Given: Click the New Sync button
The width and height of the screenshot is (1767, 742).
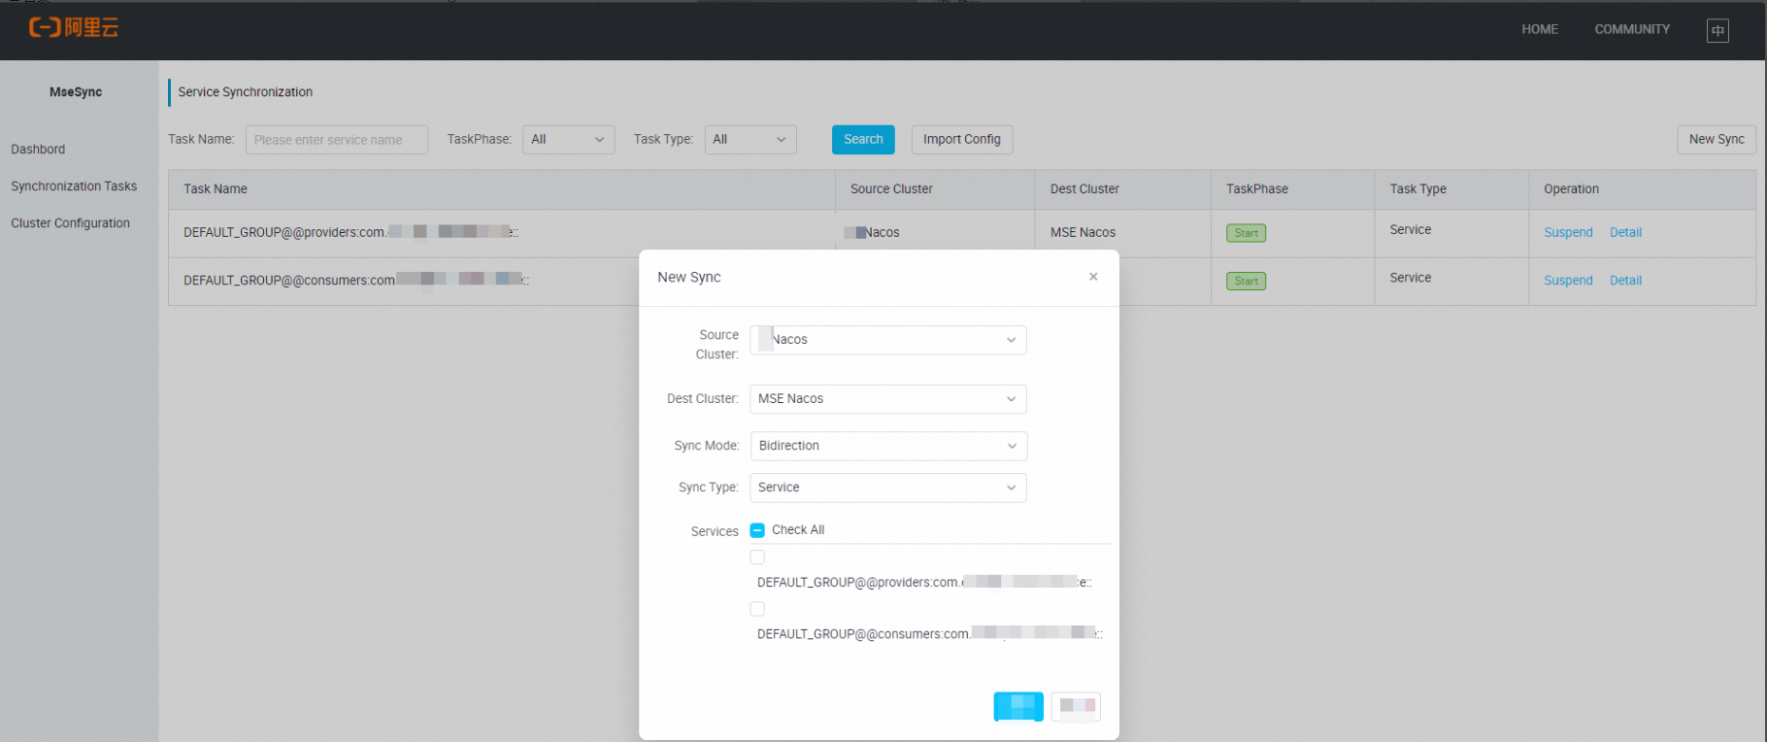Looking at the screenshot, I should [1717, 140].
